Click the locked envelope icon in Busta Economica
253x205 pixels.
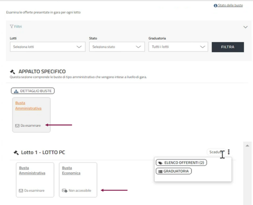64,191
